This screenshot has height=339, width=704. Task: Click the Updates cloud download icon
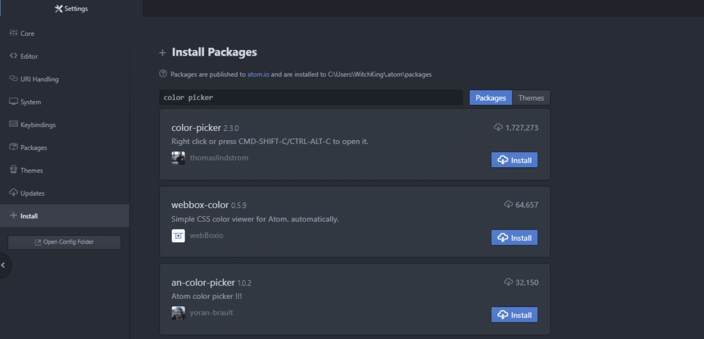(x=13, y=193)
